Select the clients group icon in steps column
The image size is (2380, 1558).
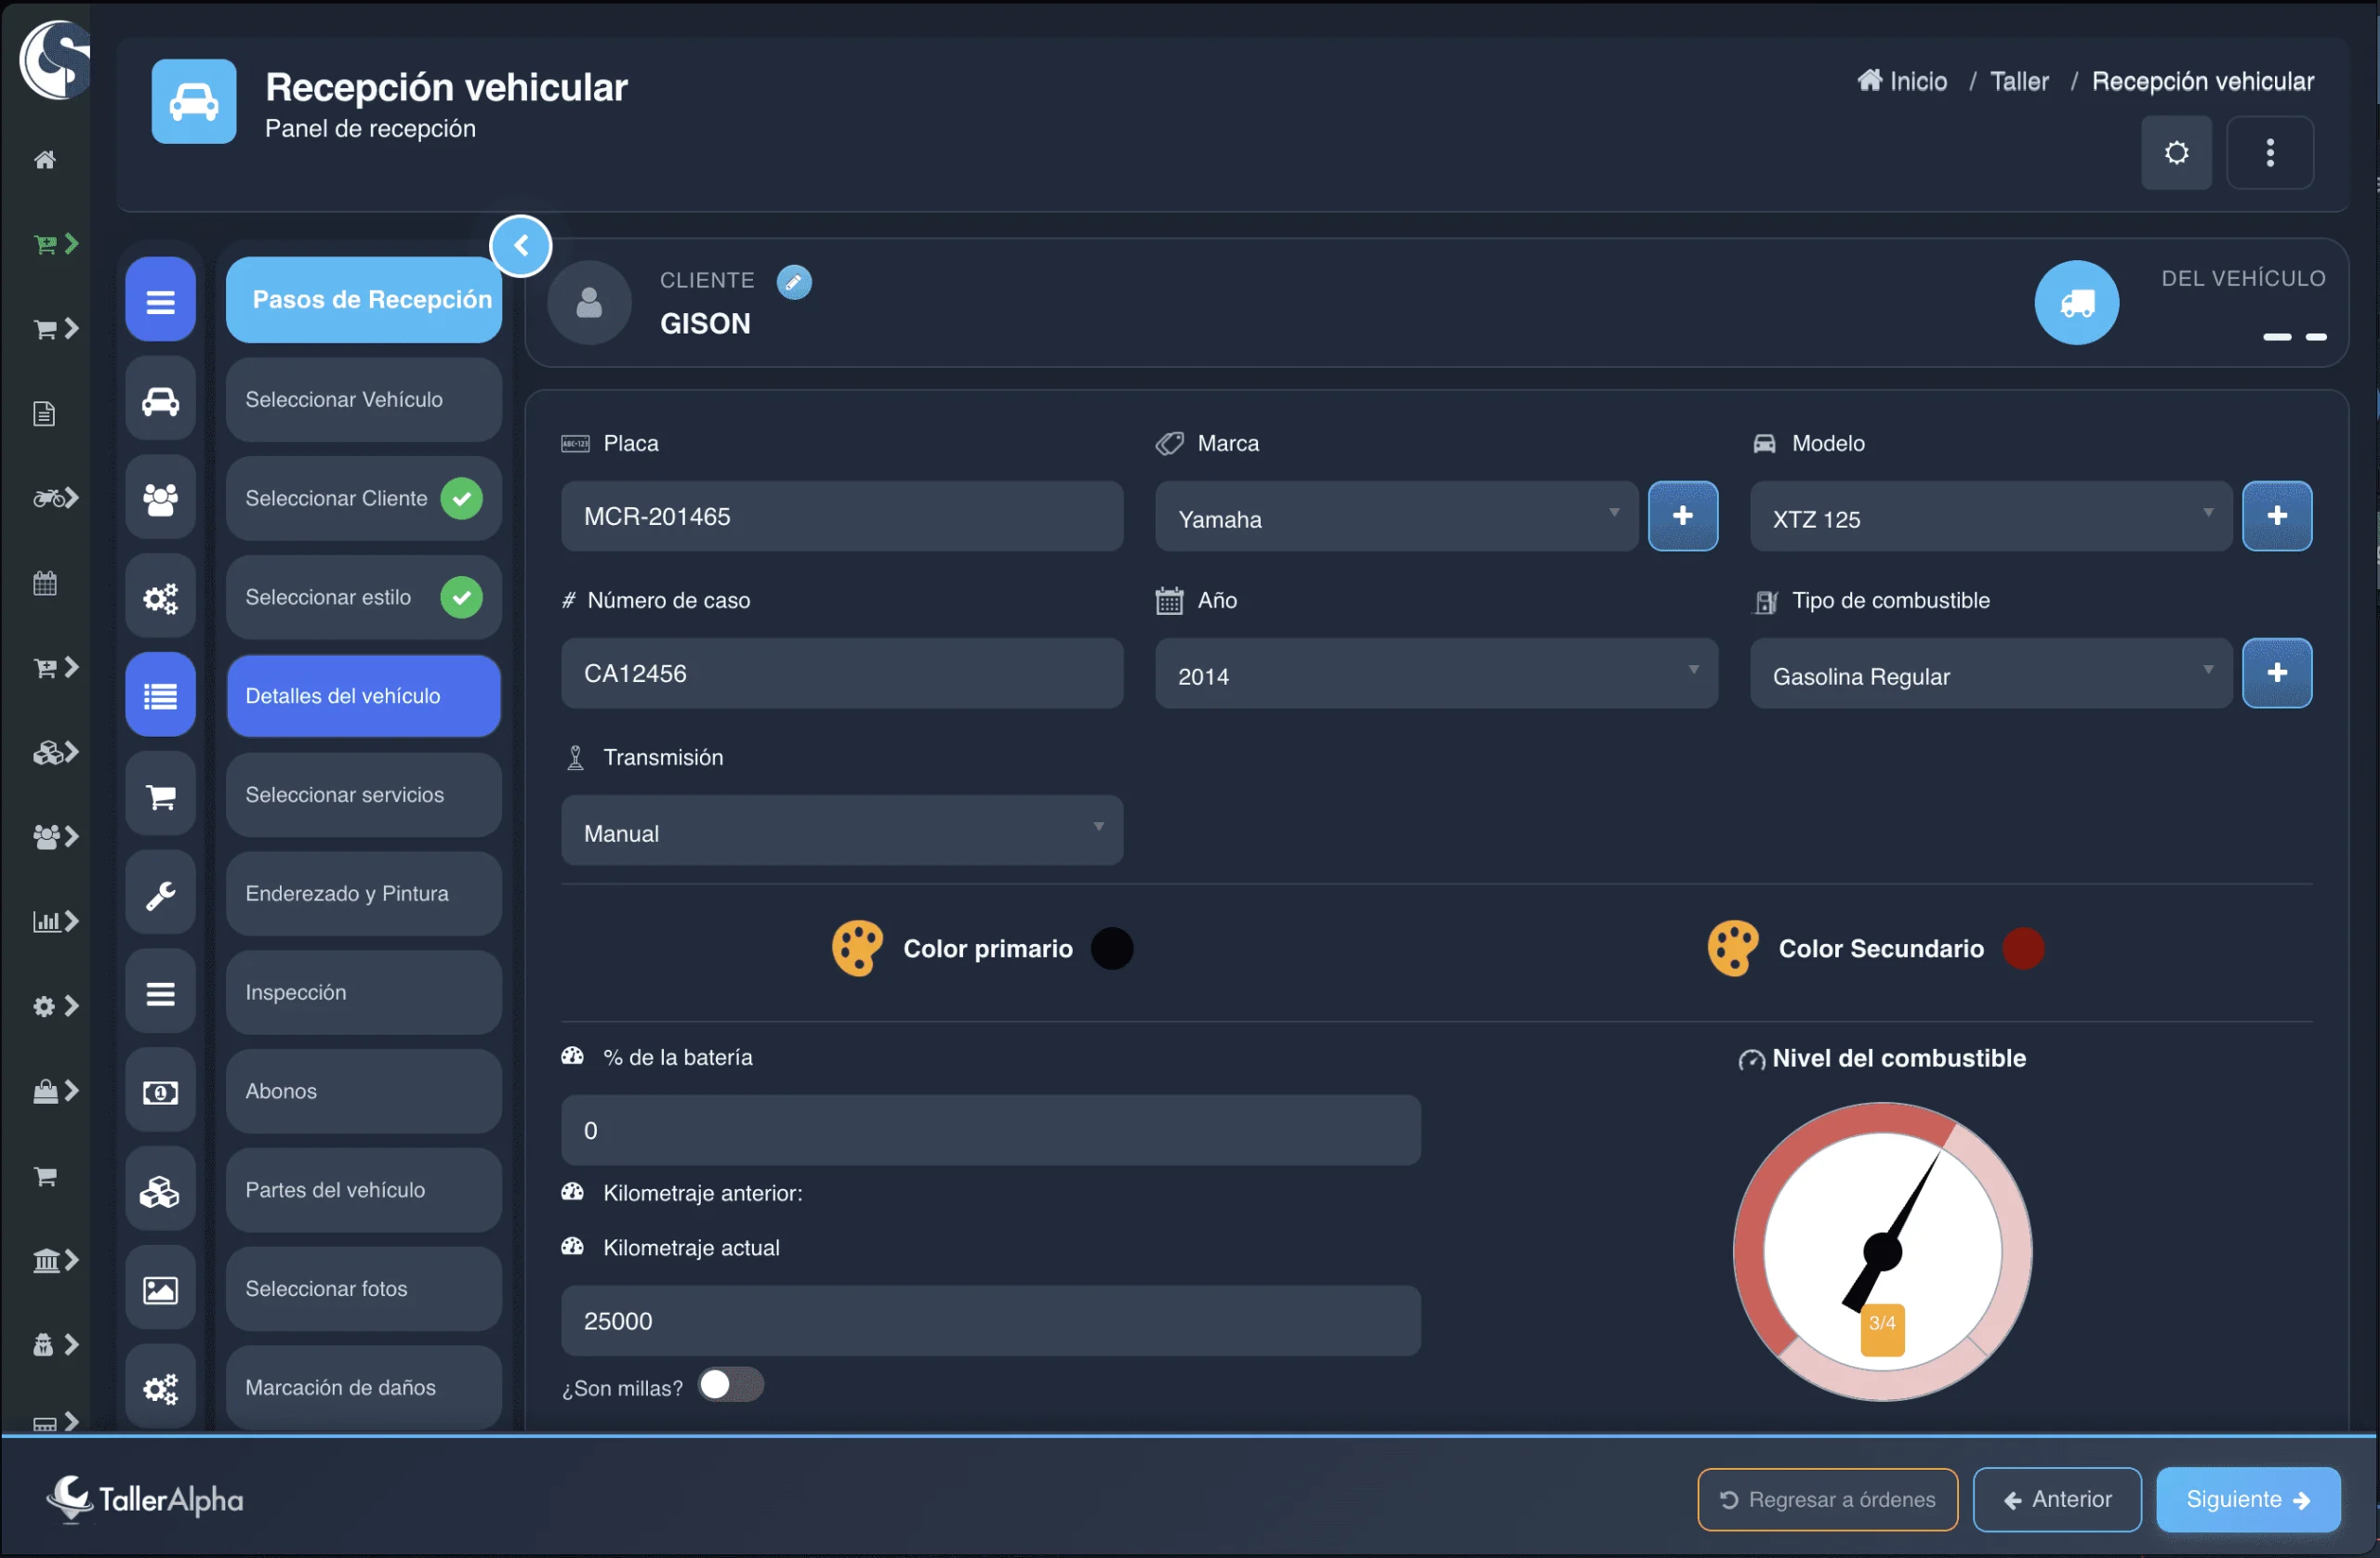tap(160, 498)
